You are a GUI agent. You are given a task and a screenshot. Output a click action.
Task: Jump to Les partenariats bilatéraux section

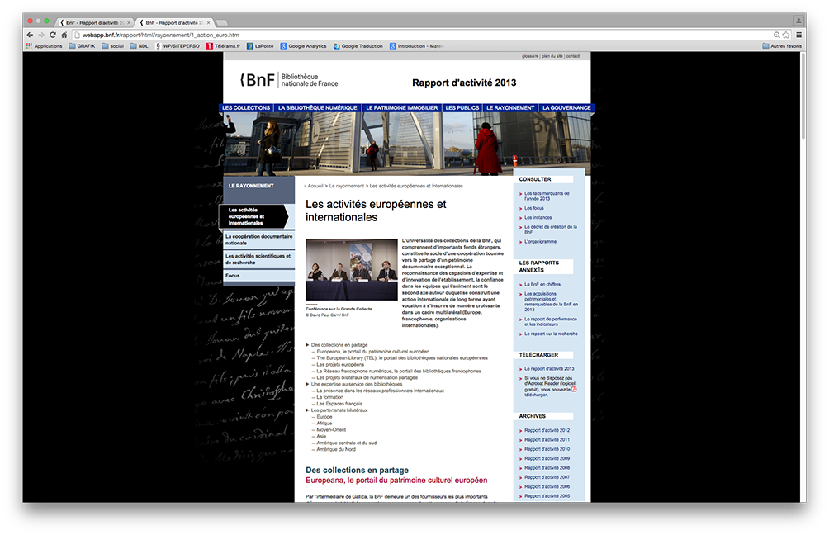pyautogui.click(x=339, y=410)
